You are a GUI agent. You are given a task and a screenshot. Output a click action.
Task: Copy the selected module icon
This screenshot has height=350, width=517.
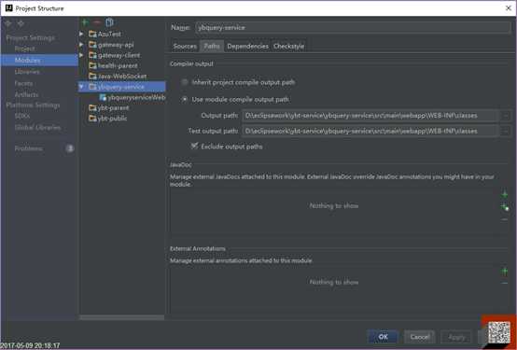[x=109, y=22]
